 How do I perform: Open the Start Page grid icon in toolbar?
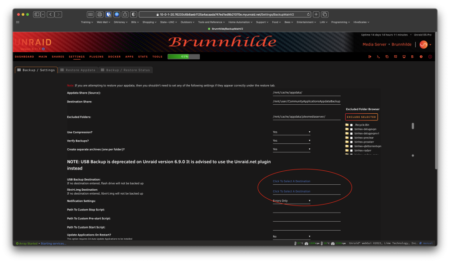[x=90, y=14]
